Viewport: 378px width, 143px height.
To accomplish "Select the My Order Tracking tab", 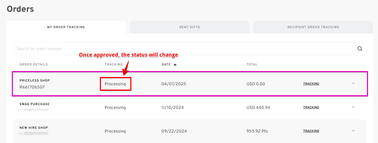I will click(x=66, y=27).
